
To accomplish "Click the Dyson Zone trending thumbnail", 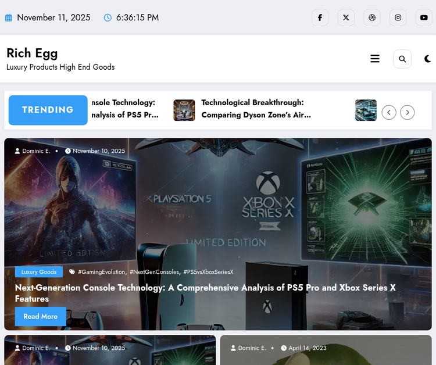I will [184, 110].
